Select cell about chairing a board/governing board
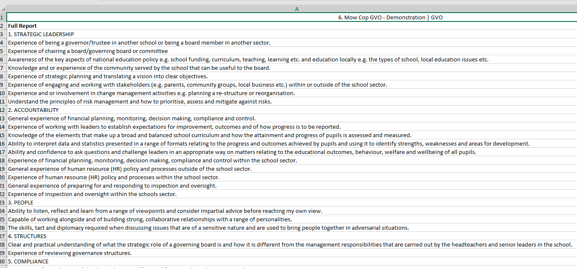The height and width of the screenshot is (268, 577). (x=292, y=51)
